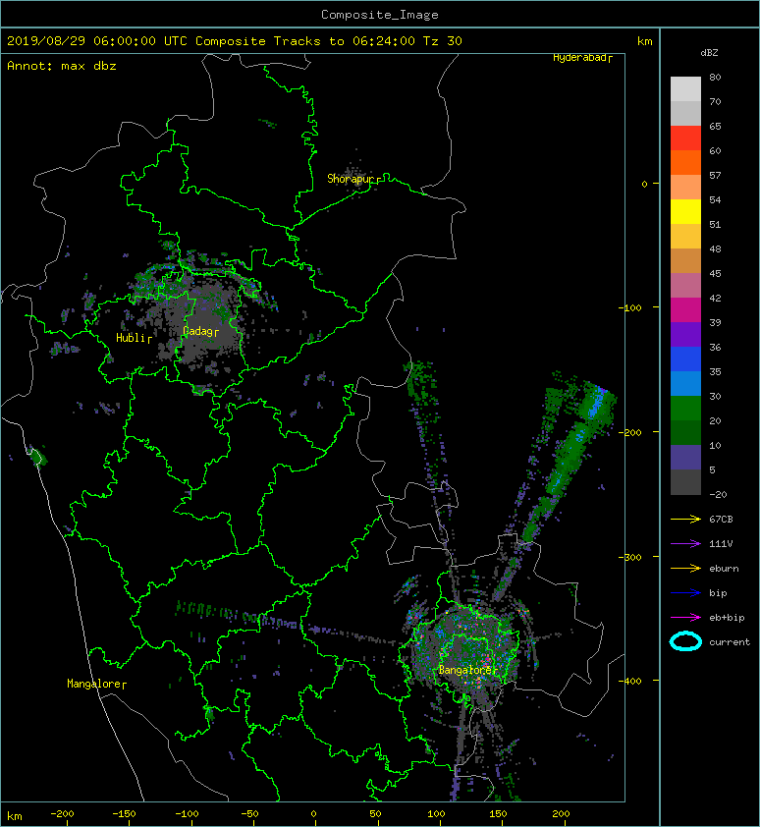Click the mauve 45 dBZ legend swatch
760x827 pixels.
[x=685, y=286]
